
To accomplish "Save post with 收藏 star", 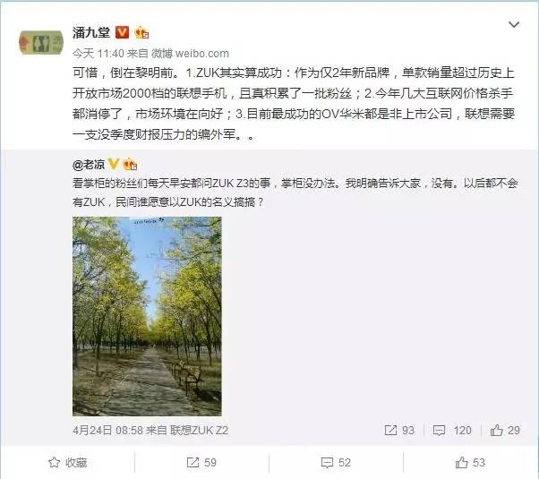I will (x=68, y=463).
